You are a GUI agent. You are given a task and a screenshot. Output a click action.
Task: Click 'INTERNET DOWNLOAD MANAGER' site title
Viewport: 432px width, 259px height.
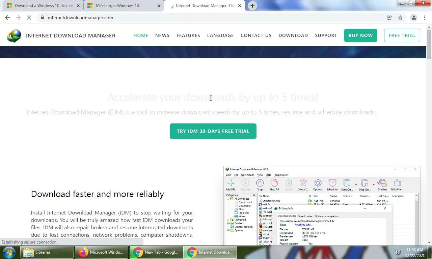[x=71, y=35]
